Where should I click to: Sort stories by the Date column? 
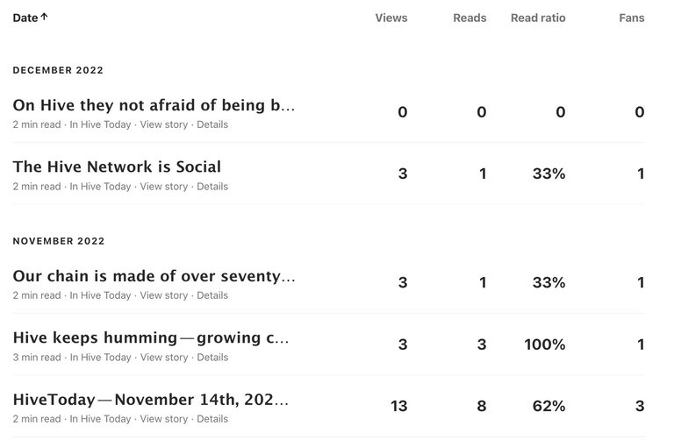(x=30, y=18)
